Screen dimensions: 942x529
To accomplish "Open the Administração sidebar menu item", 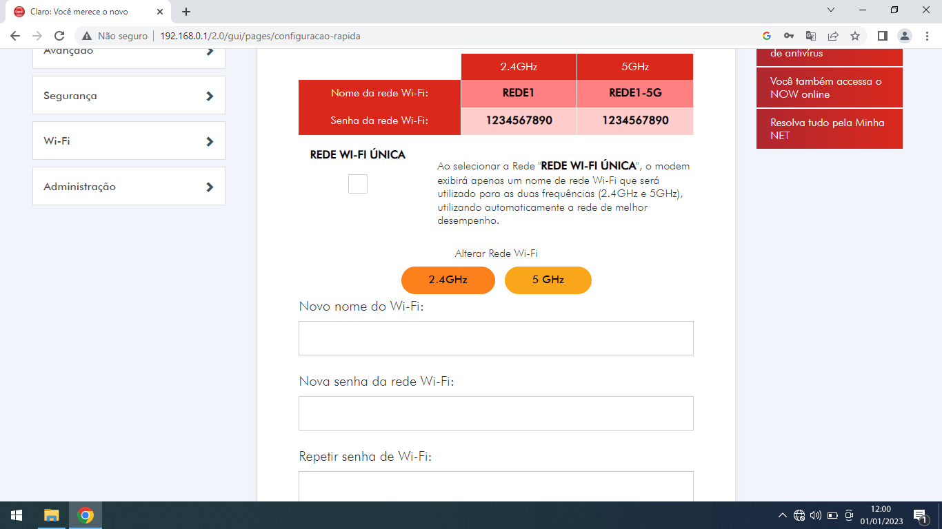I will tap(129, 186).
